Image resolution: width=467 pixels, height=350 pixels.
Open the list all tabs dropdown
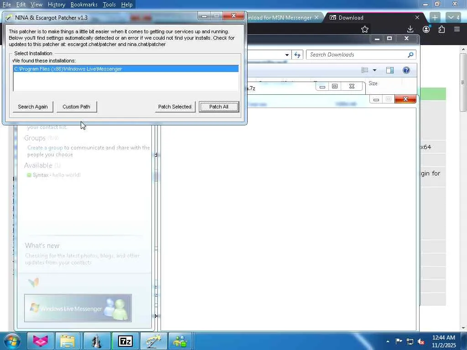click(x=454, y=18)
